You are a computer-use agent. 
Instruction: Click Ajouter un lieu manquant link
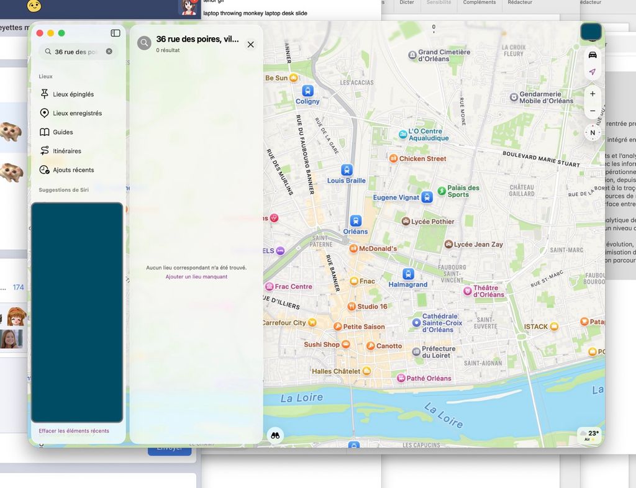tap(196, 277)
